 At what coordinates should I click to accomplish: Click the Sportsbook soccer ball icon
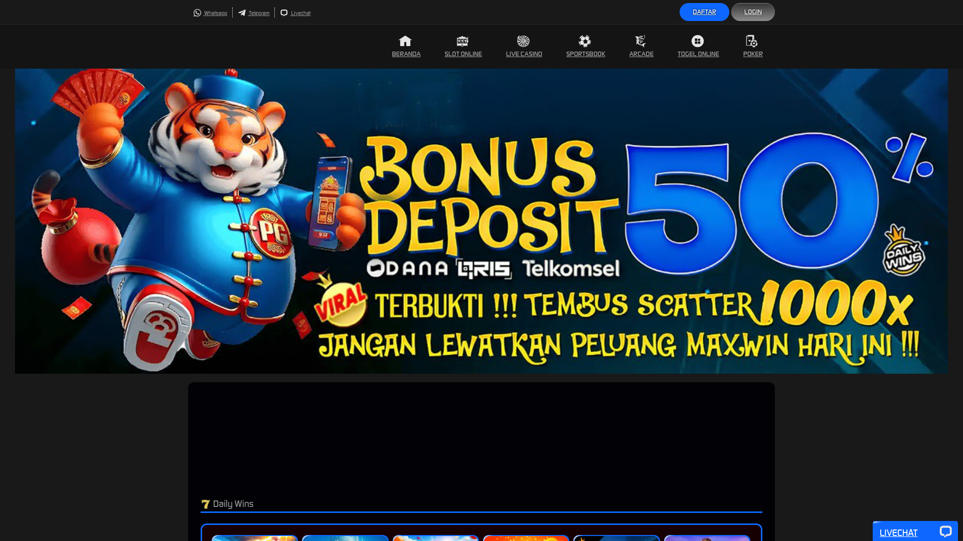click(585, 41)
